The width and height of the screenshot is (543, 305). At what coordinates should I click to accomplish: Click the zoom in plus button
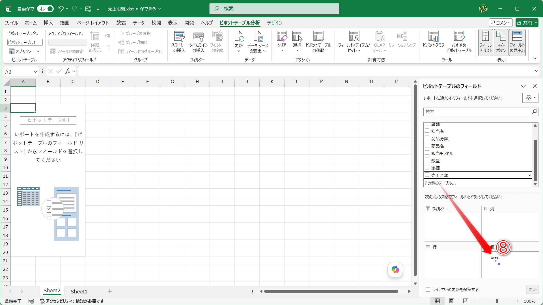[x=518, y=301]
